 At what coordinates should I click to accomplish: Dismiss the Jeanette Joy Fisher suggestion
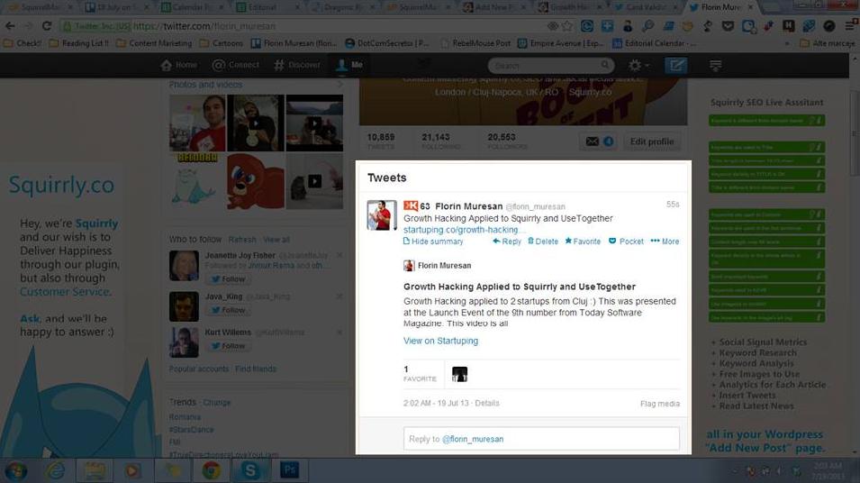339,255
